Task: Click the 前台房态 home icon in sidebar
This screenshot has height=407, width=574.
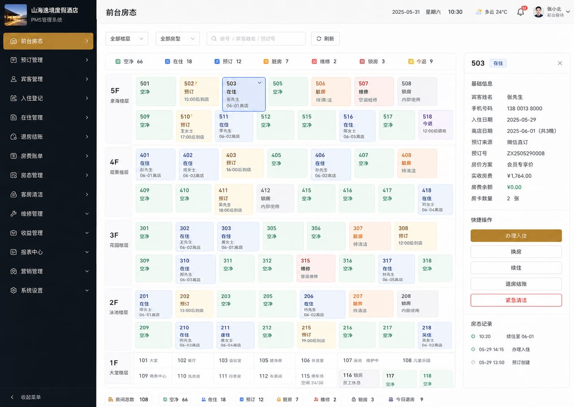Action: coord(13,41)
